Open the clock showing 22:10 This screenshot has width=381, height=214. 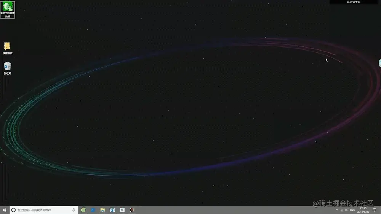click(x=363, y=210)
